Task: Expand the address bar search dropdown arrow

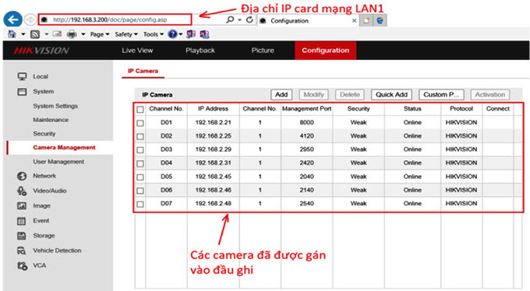Action: pyautogui.click(x=239, y=20)
